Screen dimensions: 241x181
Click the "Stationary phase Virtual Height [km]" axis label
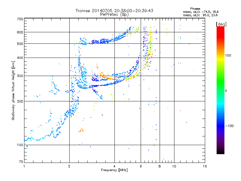pyautogui.click(x=13, y=91)
